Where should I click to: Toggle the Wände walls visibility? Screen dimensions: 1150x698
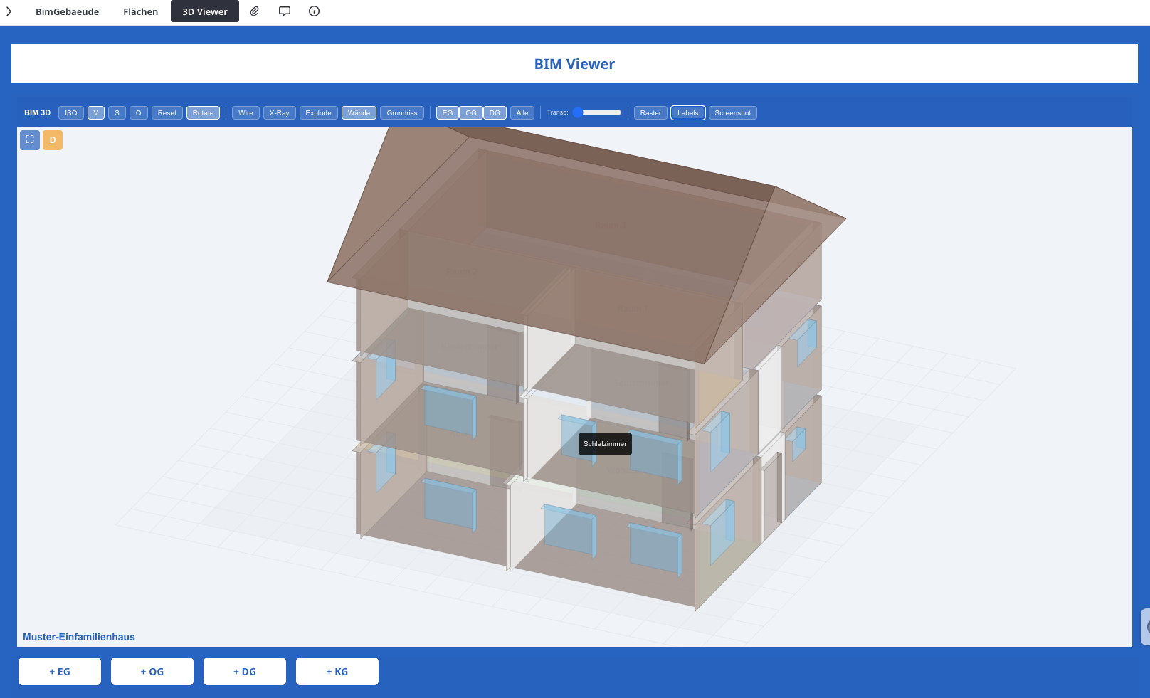[x=359, y=112]
